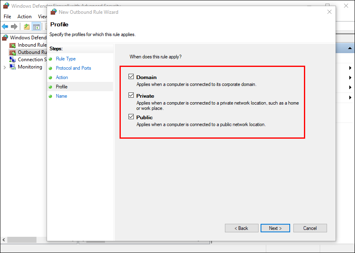Toggle the Private profile checkbox
Screen dimensions: 355x253
coord(131,95)
